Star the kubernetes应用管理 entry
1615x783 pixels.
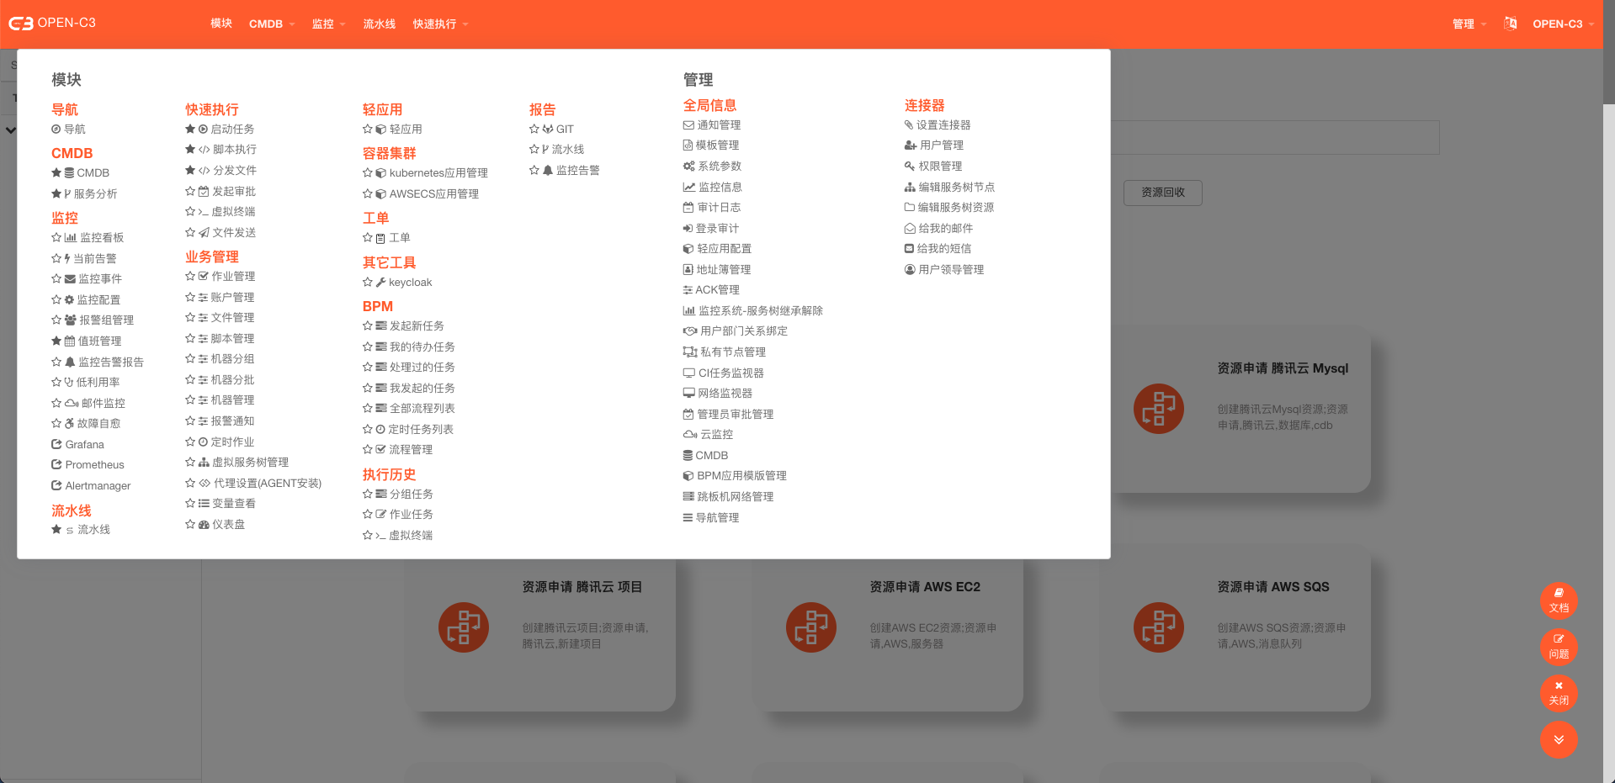click(x=368, y=172)
